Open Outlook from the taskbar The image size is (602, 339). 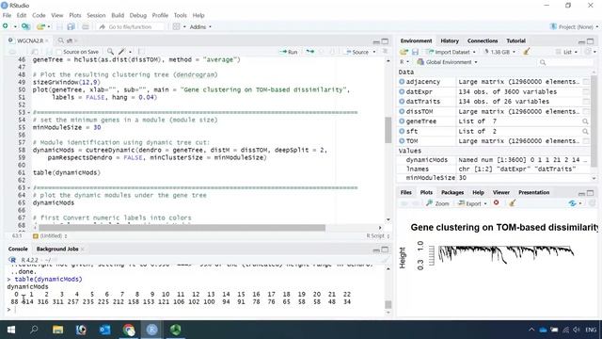click(104, 330)
